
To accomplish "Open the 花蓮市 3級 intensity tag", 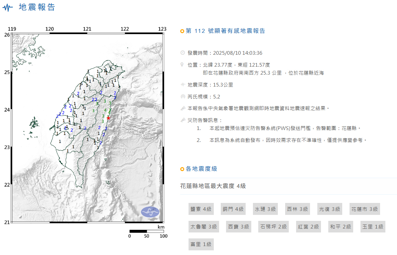I will (364, 209).
